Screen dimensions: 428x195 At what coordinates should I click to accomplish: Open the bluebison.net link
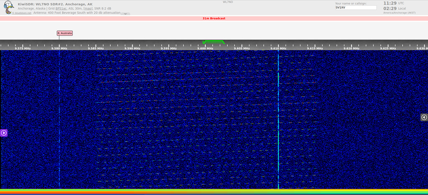point(23,13)
